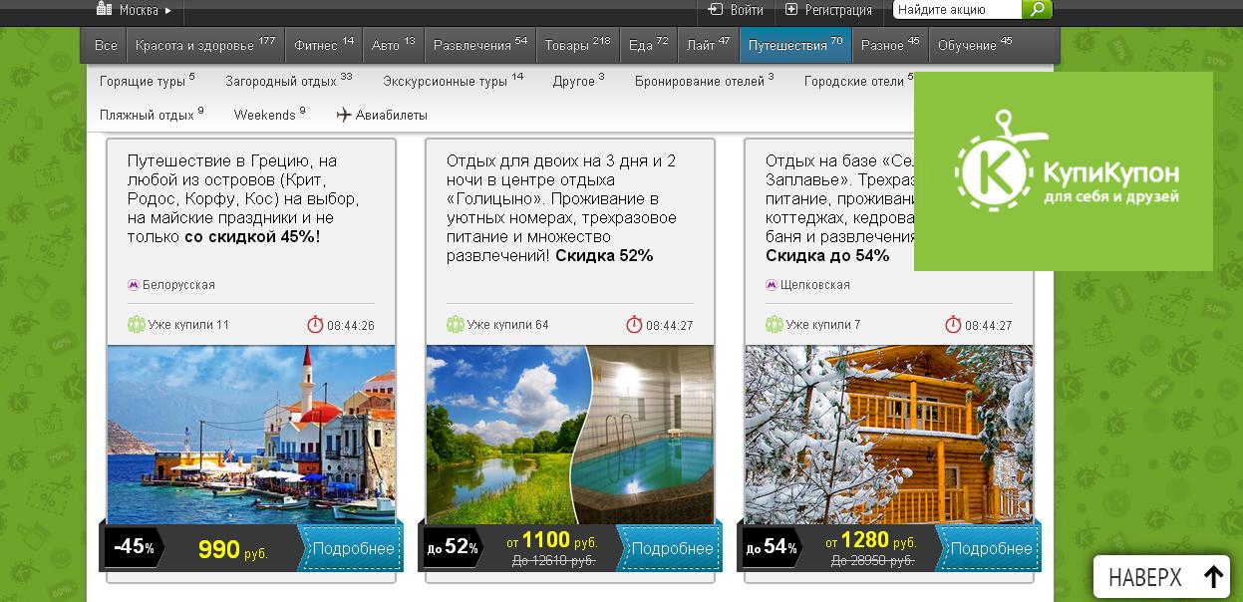Viewport: 1243px width, 602px height.
Task: Select the Лайт category tab
Action: coord(708,45)
